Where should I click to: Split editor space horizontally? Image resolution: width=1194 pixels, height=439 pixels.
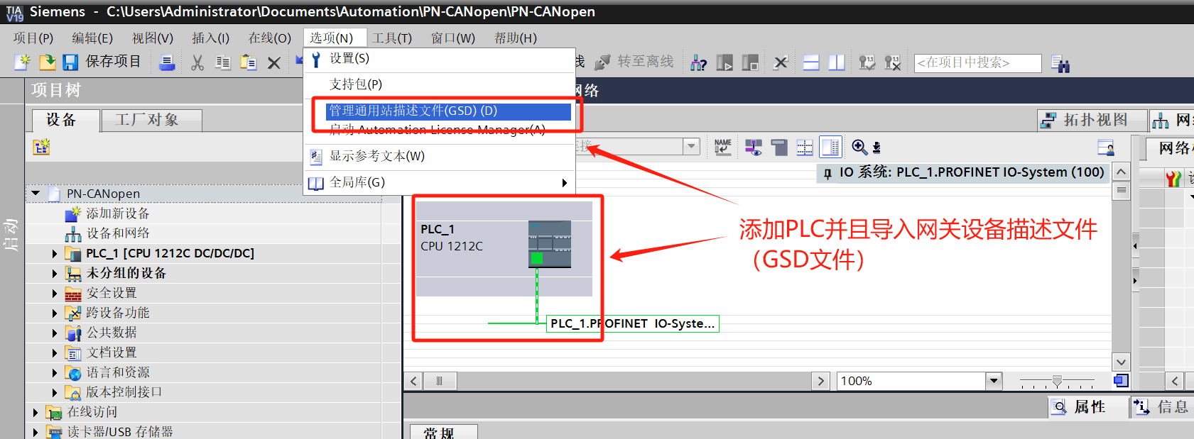click(x=811, y=63)
